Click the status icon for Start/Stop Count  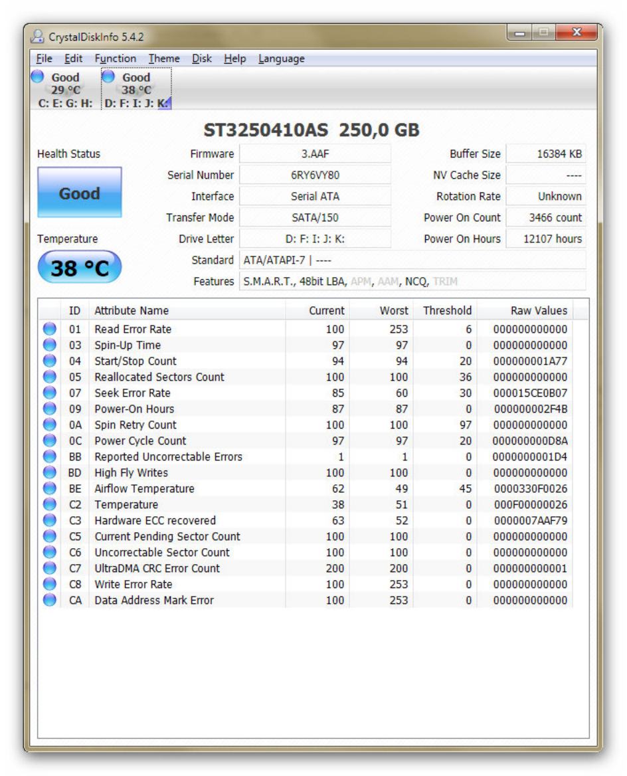click(50, 361)
